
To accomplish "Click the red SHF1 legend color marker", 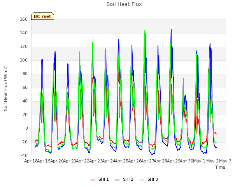I will 93,180.
